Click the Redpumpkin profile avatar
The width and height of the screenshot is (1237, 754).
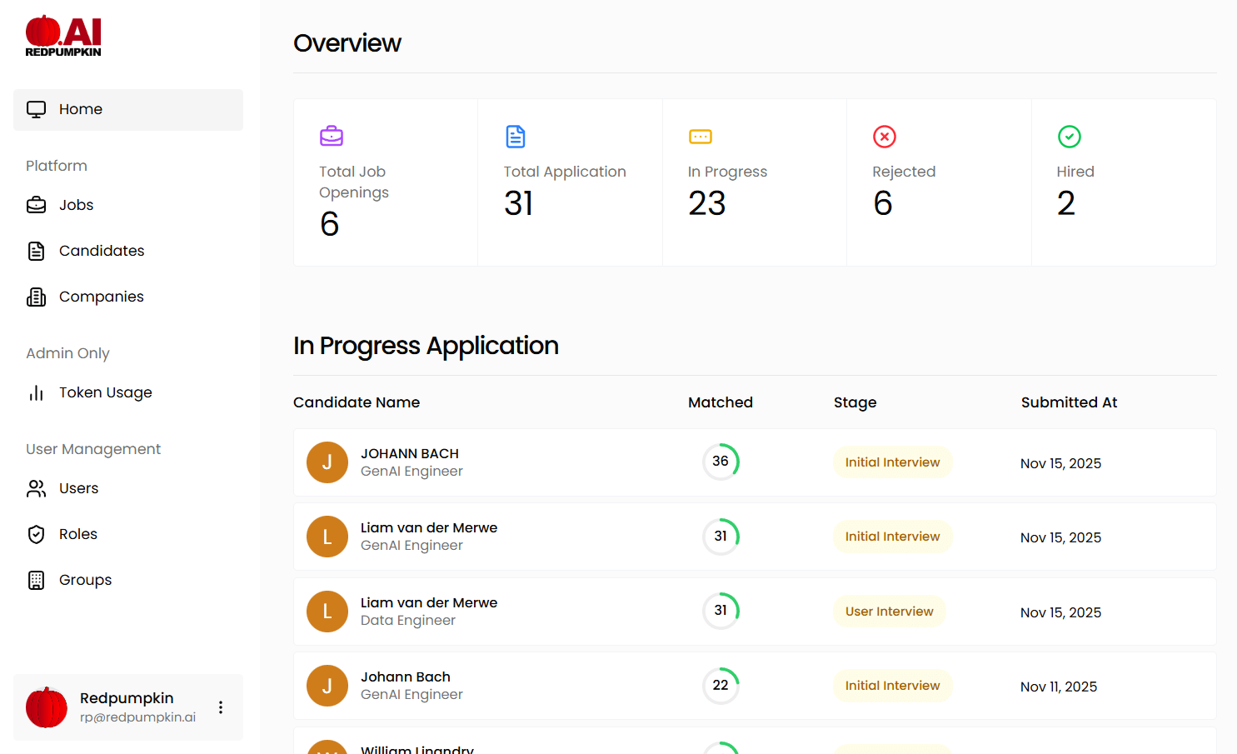(x=47, y=707)
